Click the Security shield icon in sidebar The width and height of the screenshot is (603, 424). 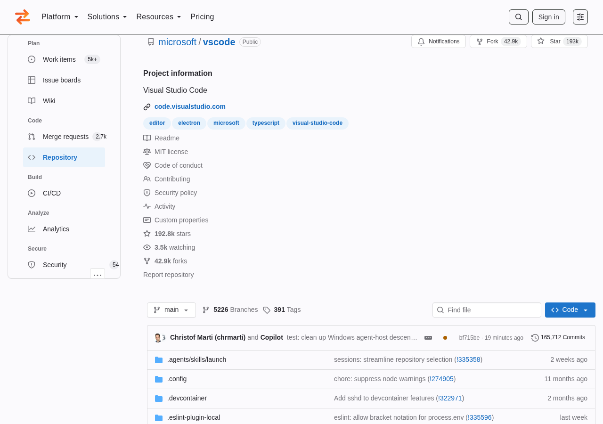(32, 265)
